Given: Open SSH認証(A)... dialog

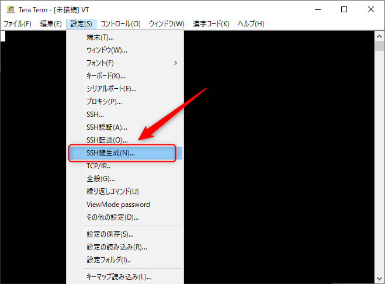Looking at the screenshot, I should click(x=107, y=127).
